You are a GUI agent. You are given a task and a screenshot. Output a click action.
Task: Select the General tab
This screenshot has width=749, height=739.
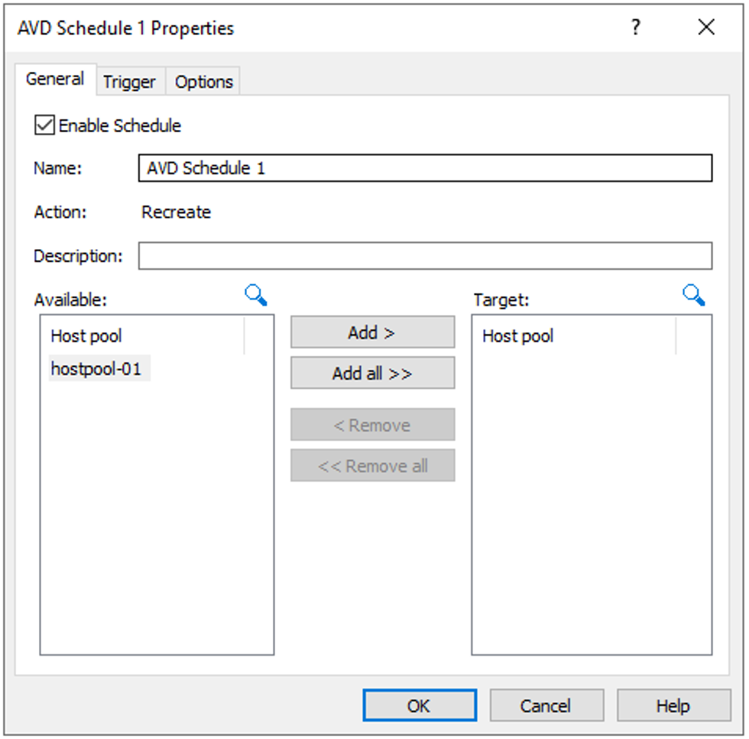(55, 79)
